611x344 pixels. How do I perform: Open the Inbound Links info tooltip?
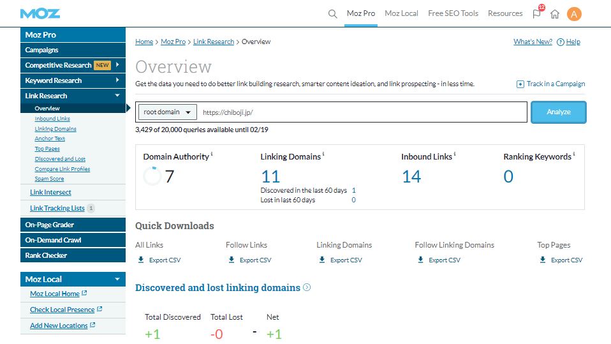tap(454, 154)
